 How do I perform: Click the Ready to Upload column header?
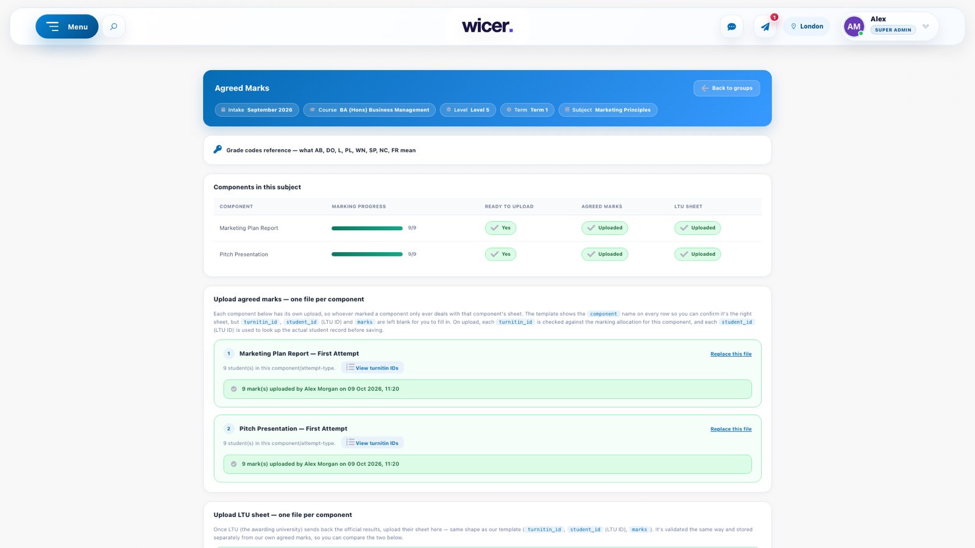tap(509, 206)
